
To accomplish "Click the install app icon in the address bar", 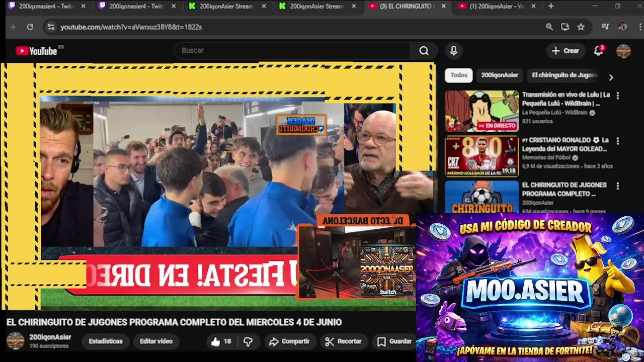I will pos(565,27).
